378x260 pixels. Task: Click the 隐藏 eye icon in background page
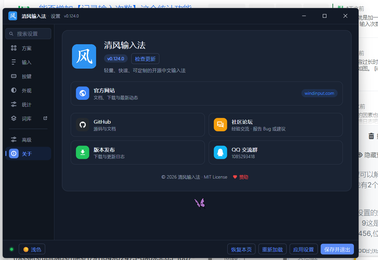coord(360,155)
